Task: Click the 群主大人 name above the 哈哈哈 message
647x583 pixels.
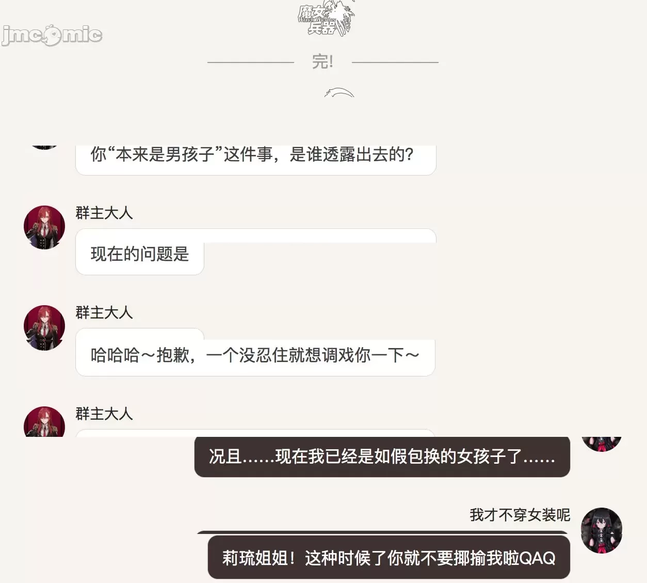Action: tap(104, 312)
